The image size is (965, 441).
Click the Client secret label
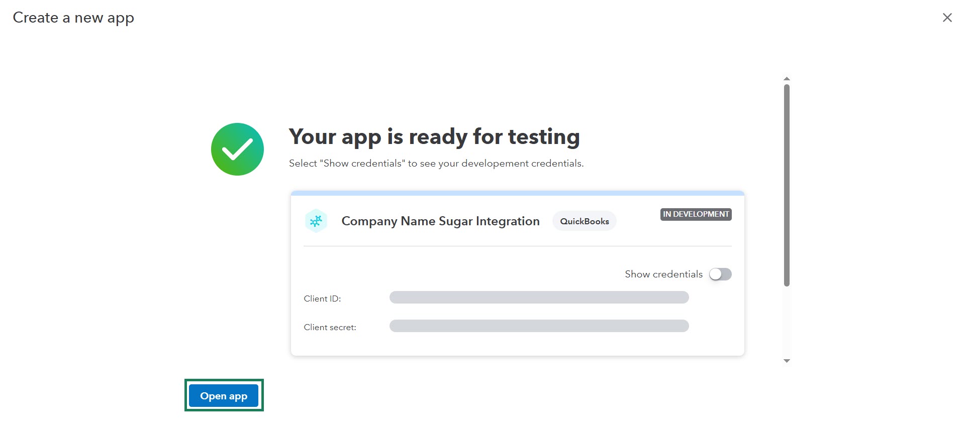click(x=330, y=327)
